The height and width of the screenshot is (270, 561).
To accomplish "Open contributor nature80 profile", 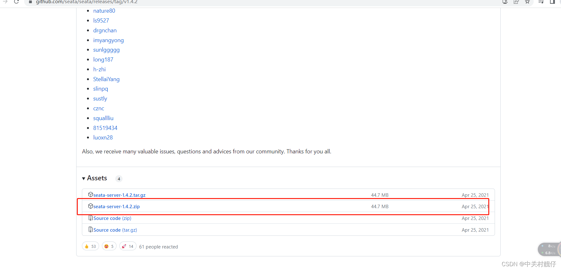I will click(x=104, y=11).
